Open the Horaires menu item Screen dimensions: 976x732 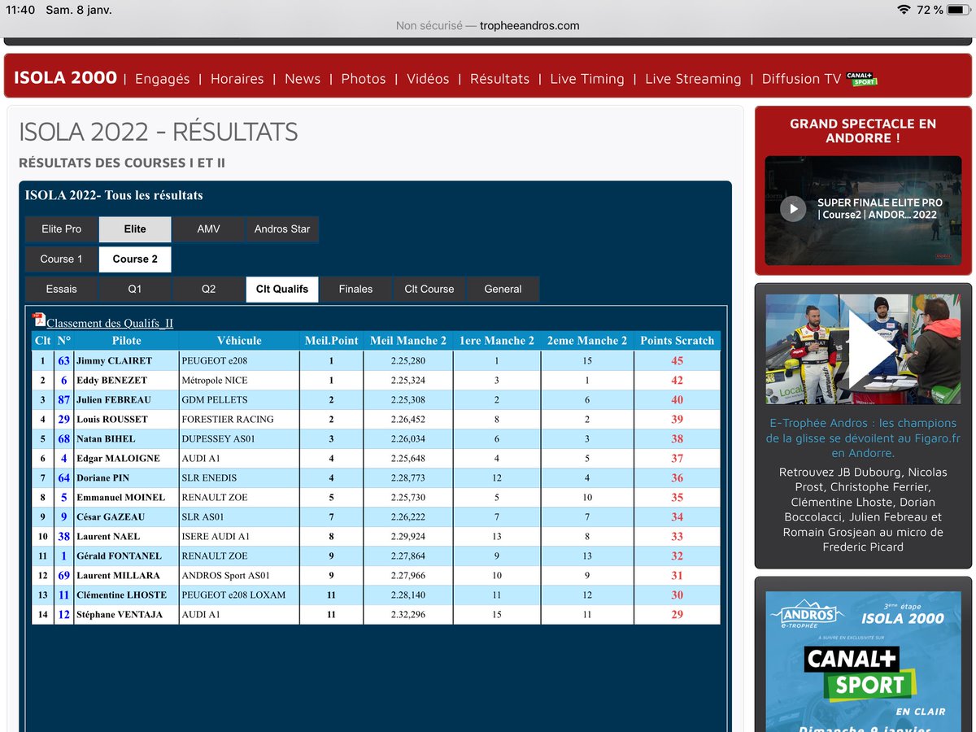[237, 79]
